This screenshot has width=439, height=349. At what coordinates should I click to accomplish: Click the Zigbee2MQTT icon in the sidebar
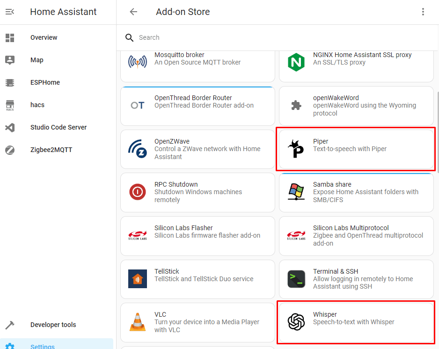click(x=10, y=150)
